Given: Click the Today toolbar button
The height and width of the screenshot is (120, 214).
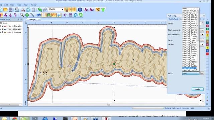Looking at the screenshot, I should [34, 5].
